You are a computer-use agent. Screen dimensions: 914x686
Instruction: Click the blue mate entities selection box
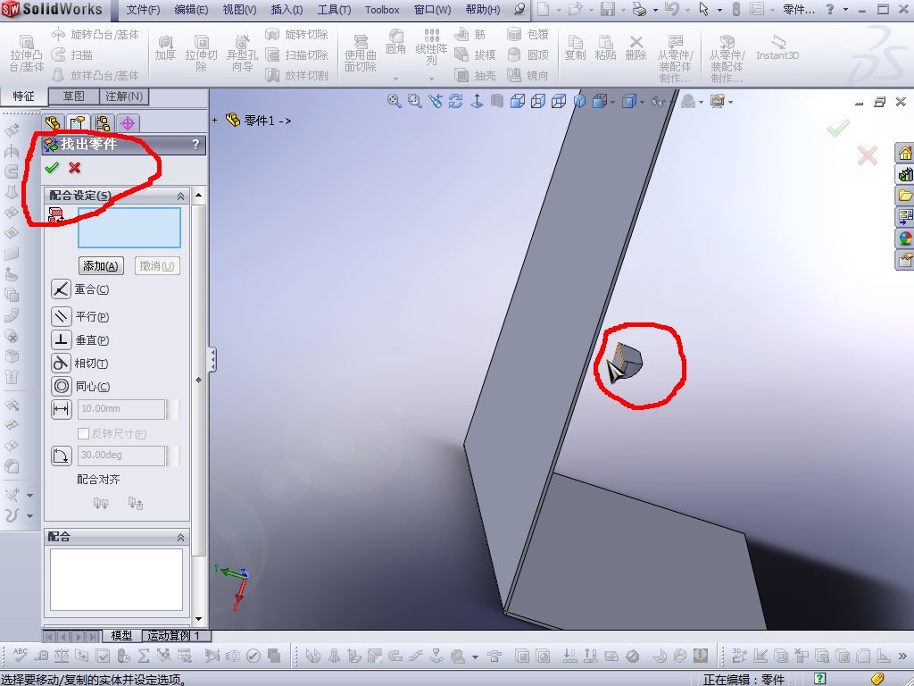click(129, 228)
